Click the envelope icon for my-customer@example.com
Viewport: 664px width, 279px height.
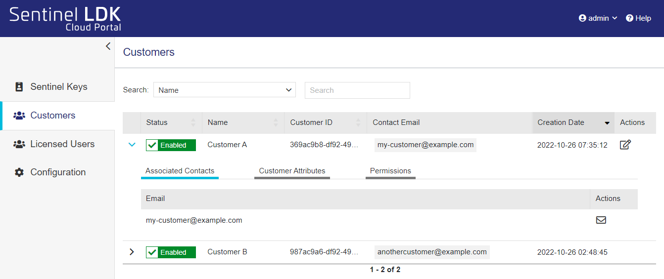(601, 220)
